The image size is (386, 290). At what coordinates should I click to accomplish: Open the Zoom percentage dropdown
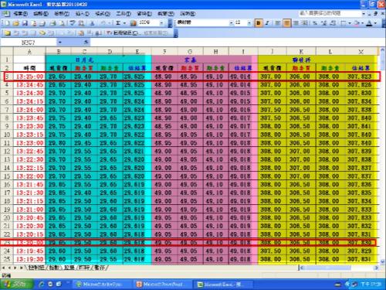(161, 23)
